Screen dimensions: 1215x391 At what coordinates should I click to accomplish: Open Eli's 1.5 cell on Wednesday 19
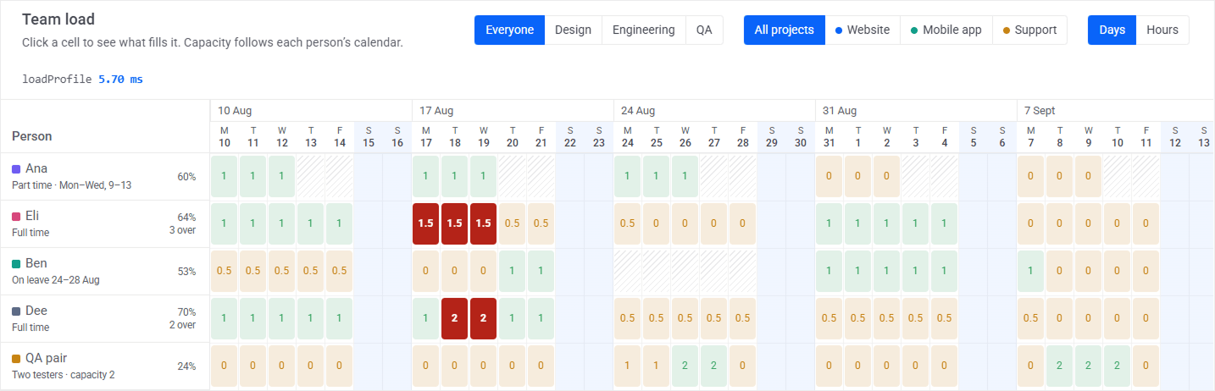tap(484, 223)
